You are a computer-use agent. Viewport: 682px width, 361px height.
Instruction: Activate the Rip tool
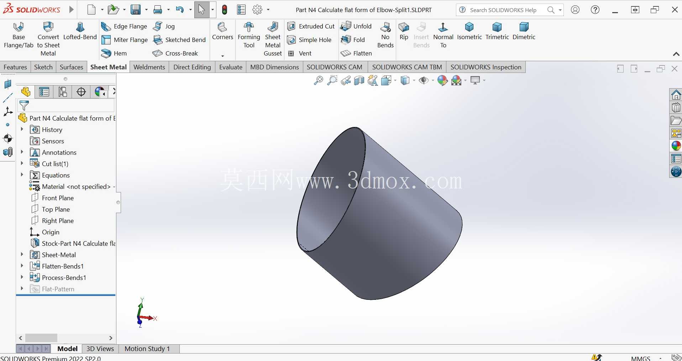click(x=404, y=31)
